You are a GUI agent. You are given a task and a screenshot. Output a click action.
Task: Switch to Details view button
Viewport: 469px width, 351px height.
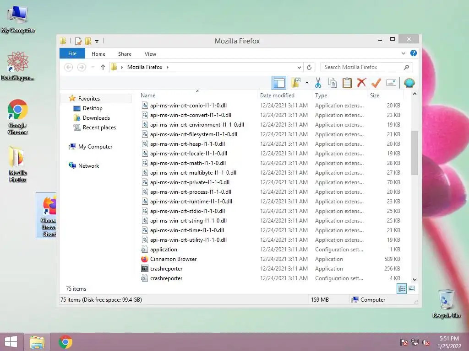pos(402,288)
